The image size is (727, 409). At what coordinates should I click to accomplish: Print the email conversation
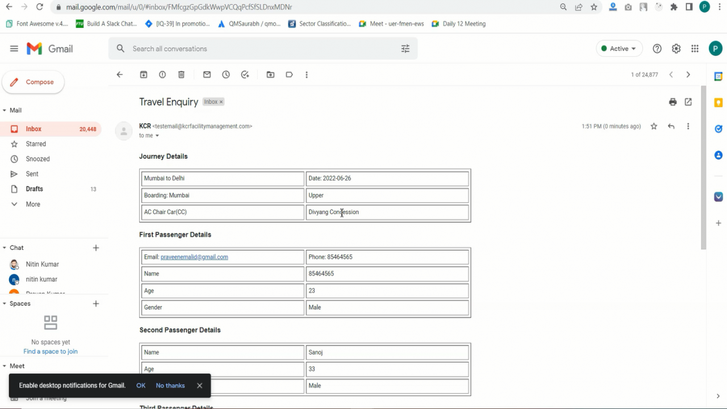pos(672,102)
